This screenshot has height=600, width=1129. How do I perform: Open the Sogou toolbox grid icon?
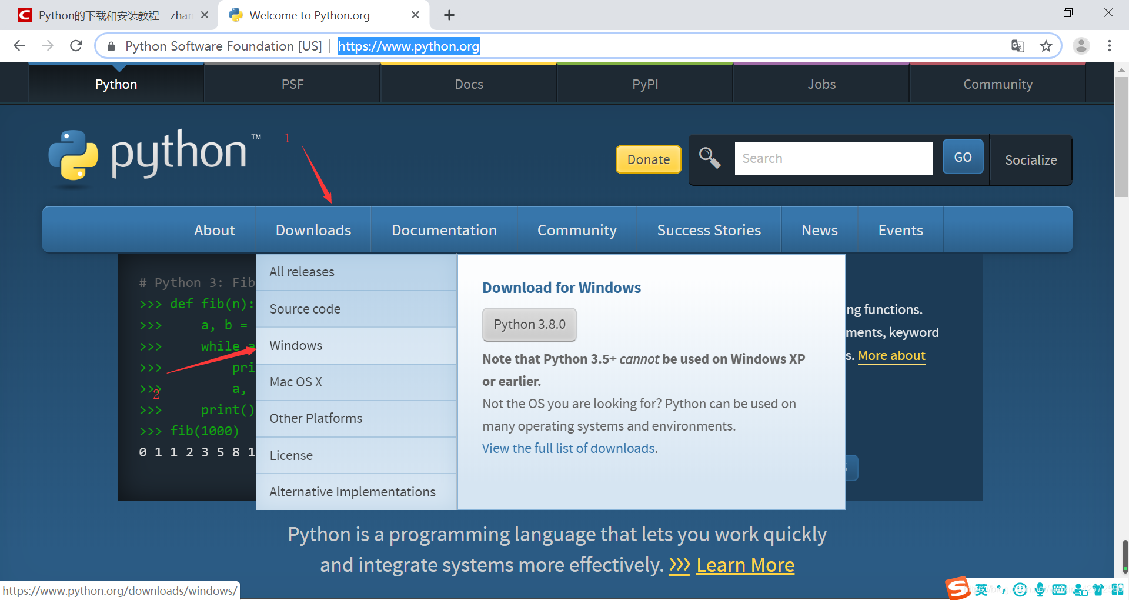[1118, 589]
